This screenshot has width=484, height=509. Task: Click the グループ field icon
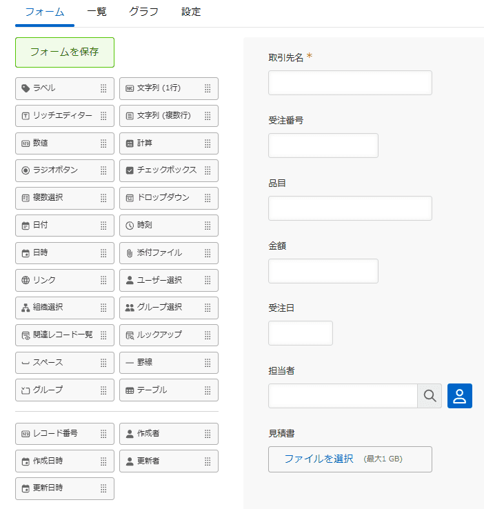[x=26, y=390]
